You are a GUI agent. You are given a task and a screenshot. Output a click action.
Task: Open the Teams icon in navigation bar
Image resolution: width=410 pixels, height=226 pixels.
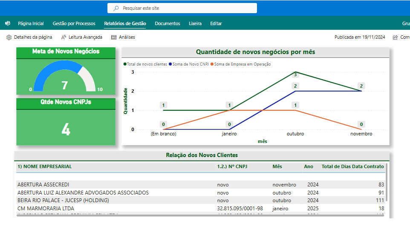click(x=8, y=23)
